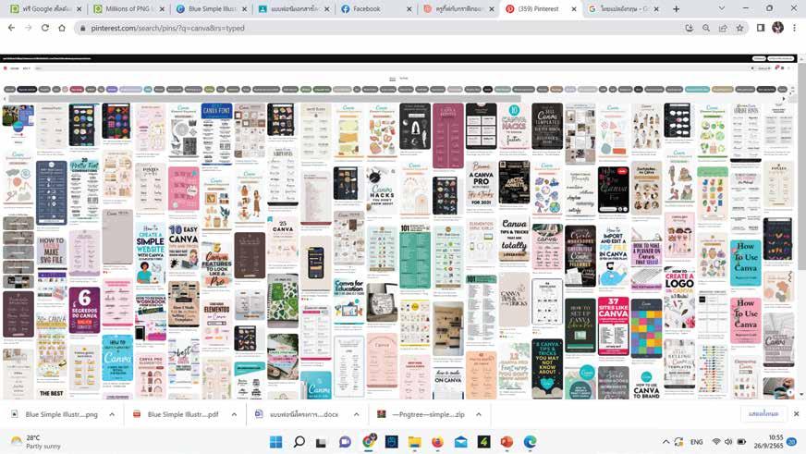Open the Canva HACKS pin
Viewport: 806px width, 454px height.
pos(382,190)
